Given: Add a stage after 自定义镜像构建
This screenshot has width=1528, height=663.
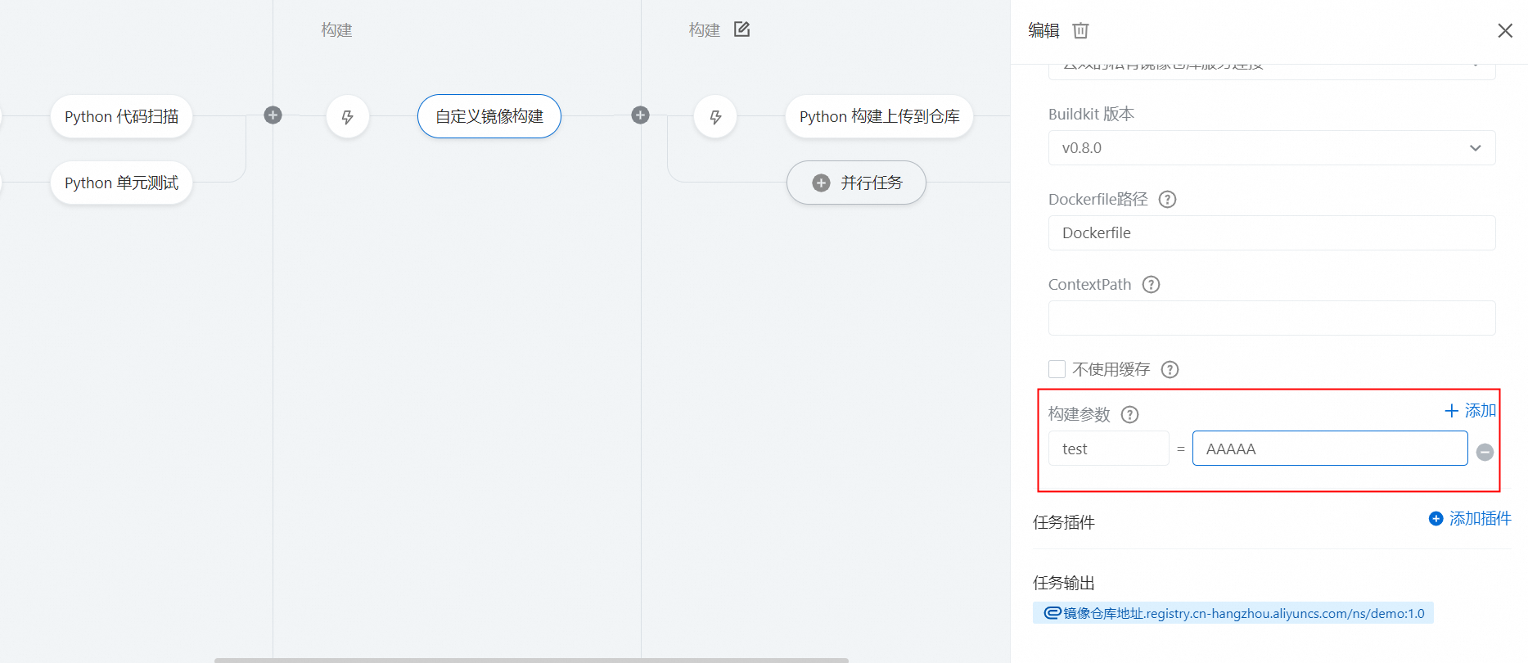Looking at the screenshot, I should point(641,115).
